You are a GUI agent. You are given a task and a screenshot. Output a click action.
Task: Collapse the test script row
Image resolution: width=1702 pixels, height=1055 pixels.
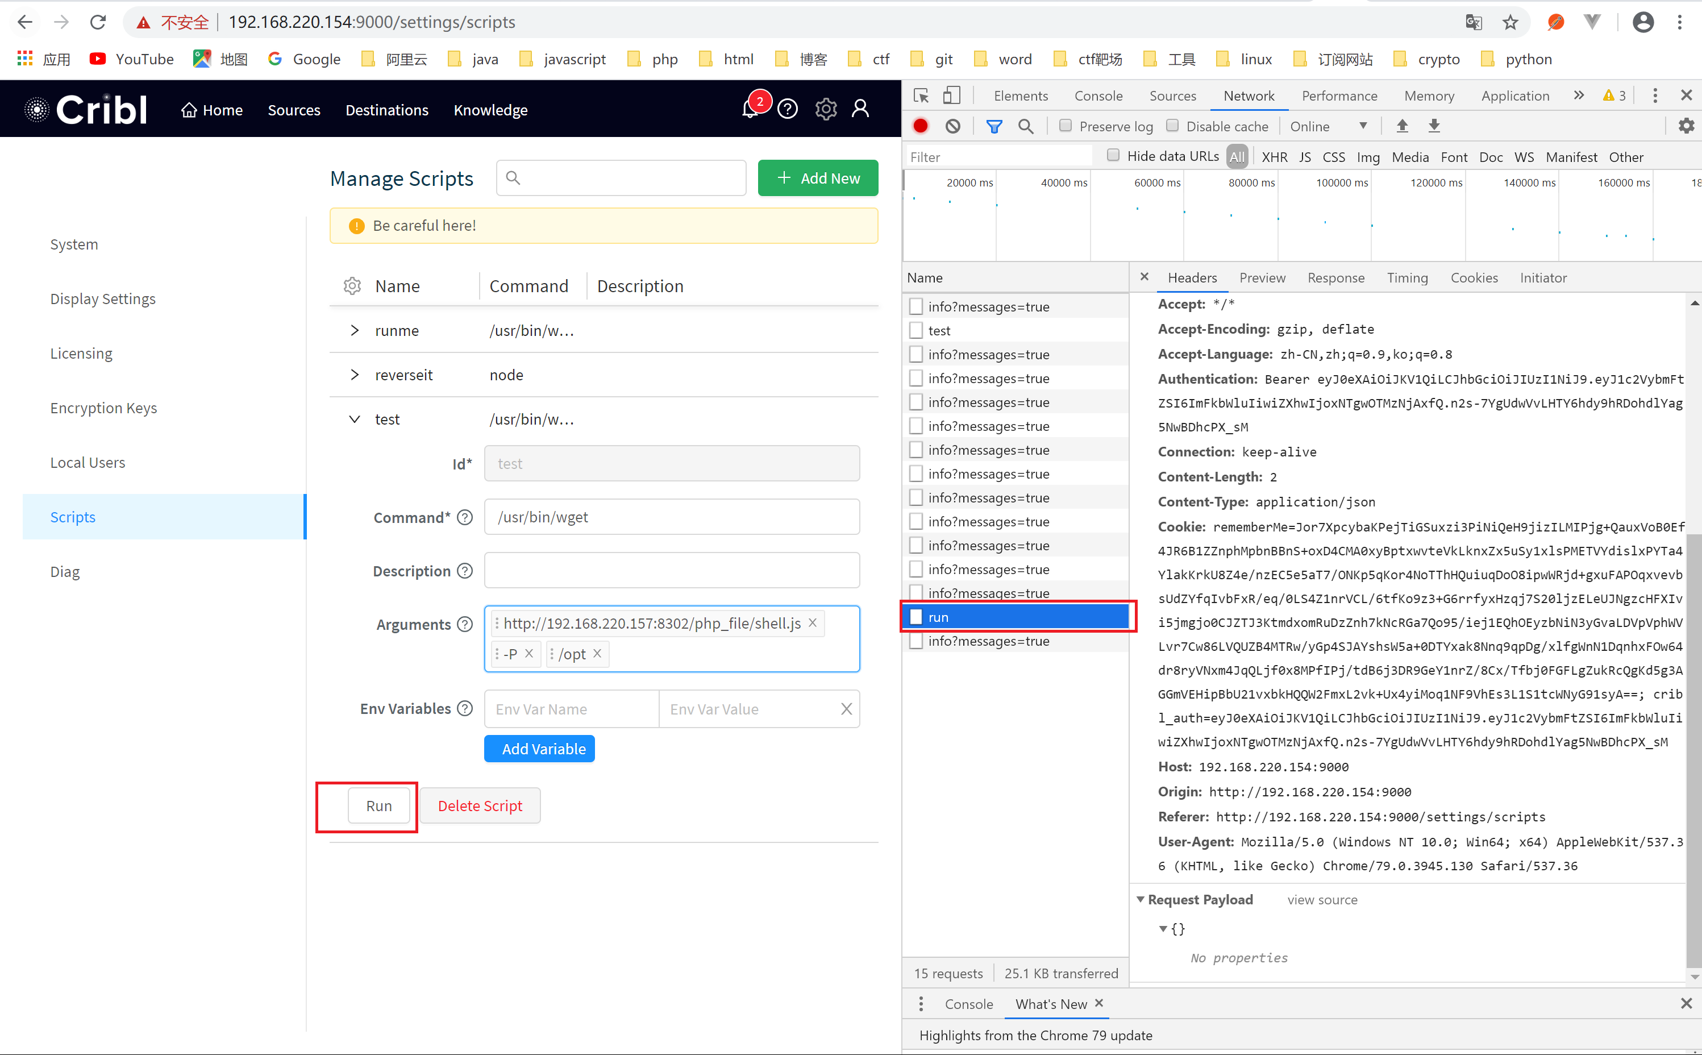click(x=355, y=419)
